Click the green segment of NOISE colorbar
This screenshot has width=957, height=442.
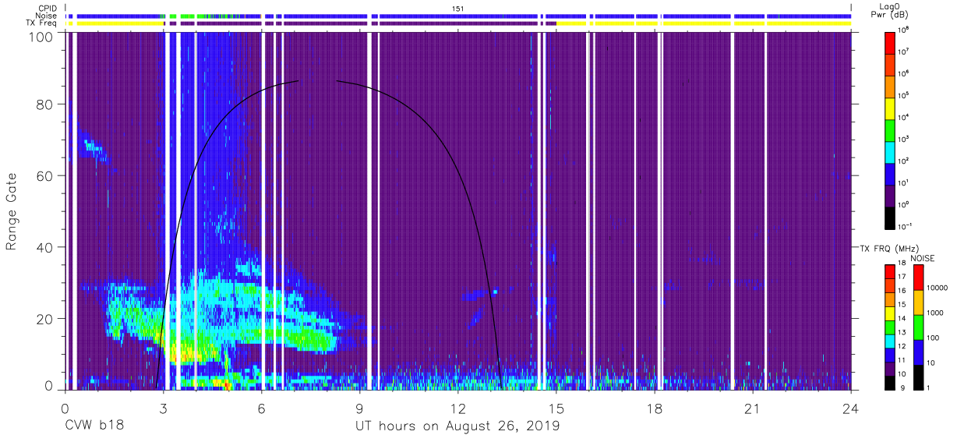[x=918, y=326]
